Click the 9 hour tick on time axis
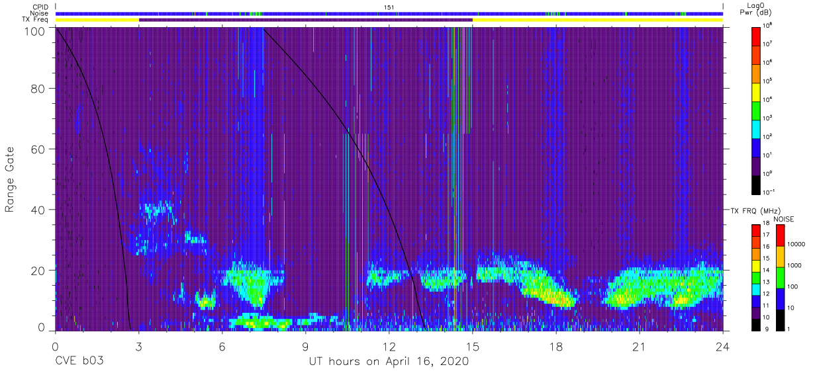Screen dimensions: 813x375 pyautogui.click(x=306, y=347)
